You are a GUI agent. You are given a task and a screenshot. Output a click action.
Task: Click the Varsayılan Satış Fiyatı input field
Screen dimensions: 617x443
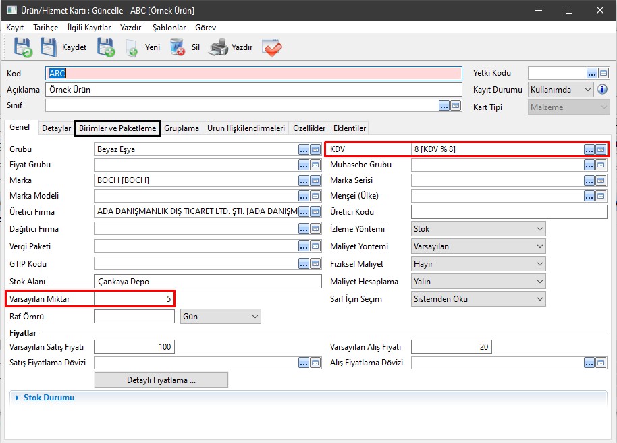pos(134,347)
